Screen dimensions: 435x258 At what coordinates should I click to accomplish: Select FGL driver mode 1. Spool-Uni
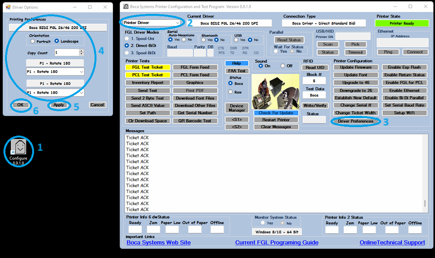click(x=127, y=39)
